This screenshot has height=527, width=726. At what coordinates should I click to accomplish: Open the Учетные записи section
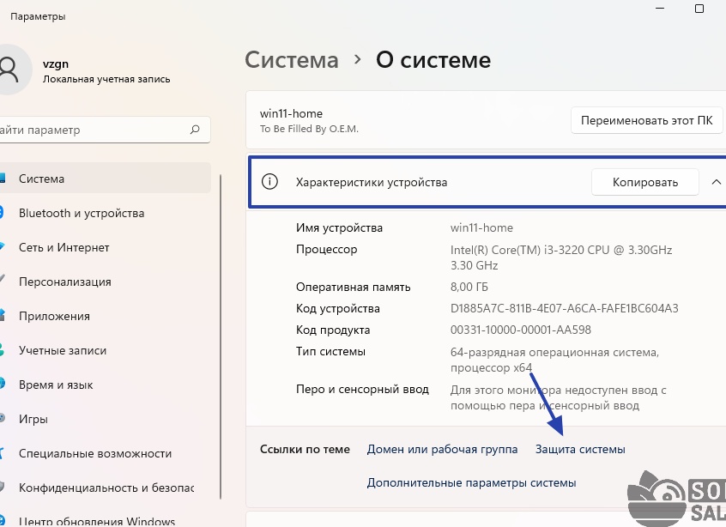105,350
